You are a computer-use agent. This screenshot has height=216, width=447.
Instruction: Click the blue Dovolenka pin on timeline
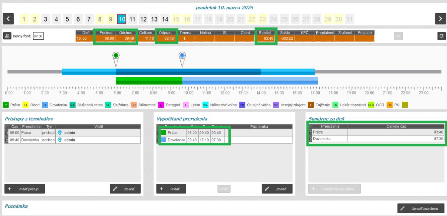click(x=182, y=56)
